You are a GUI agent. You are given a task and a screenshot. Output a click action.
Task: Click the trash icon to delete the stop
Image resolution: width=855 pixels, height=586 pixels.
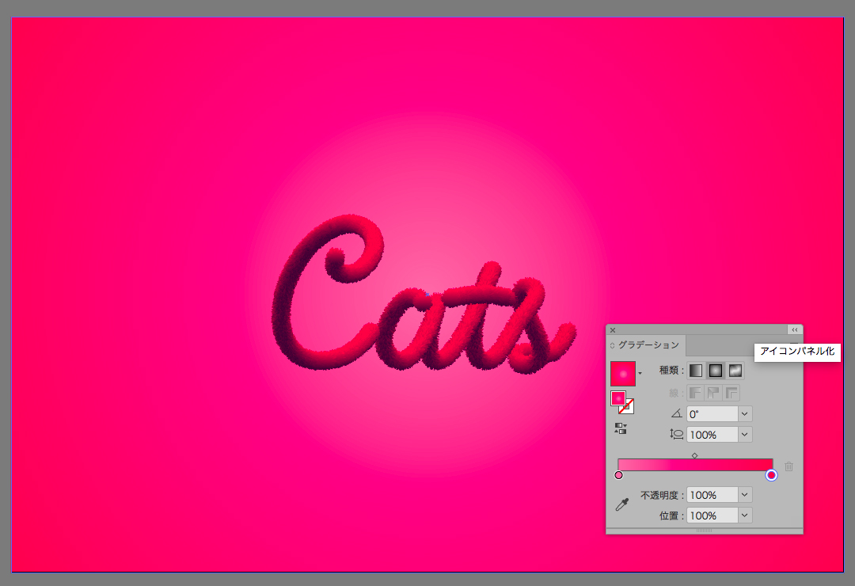coord(788,467)
